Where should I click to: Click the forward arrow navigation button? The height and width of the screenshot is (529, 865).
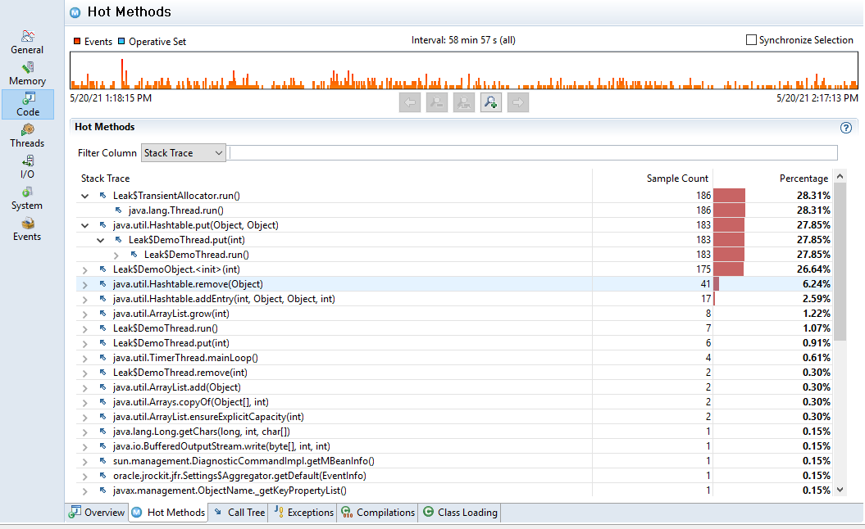pos(518,102)
